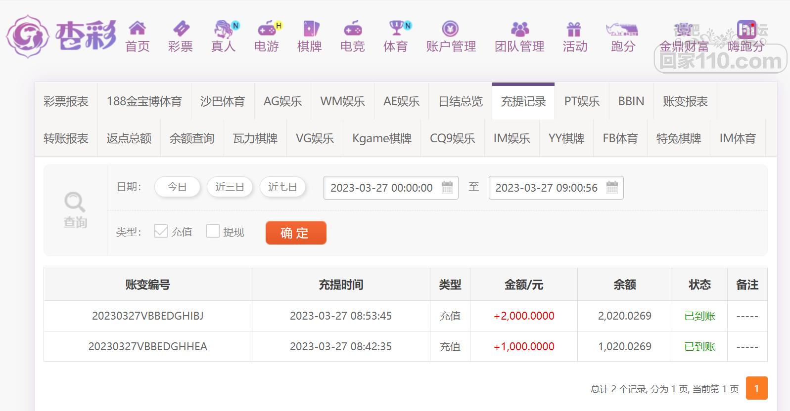Click the home house icon
The height and width of the screenshot is (411, 790).
(137, 28)
